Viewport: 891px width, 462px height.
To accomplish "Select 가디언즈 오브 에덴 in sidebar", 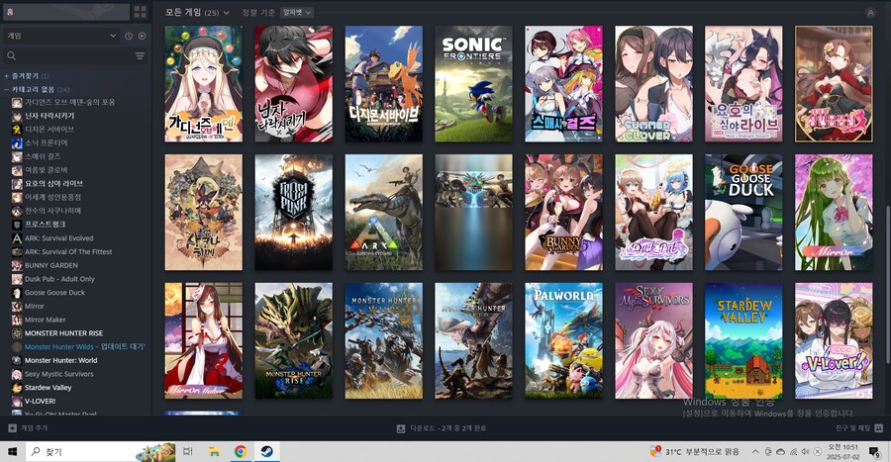I will coord(69,102).
